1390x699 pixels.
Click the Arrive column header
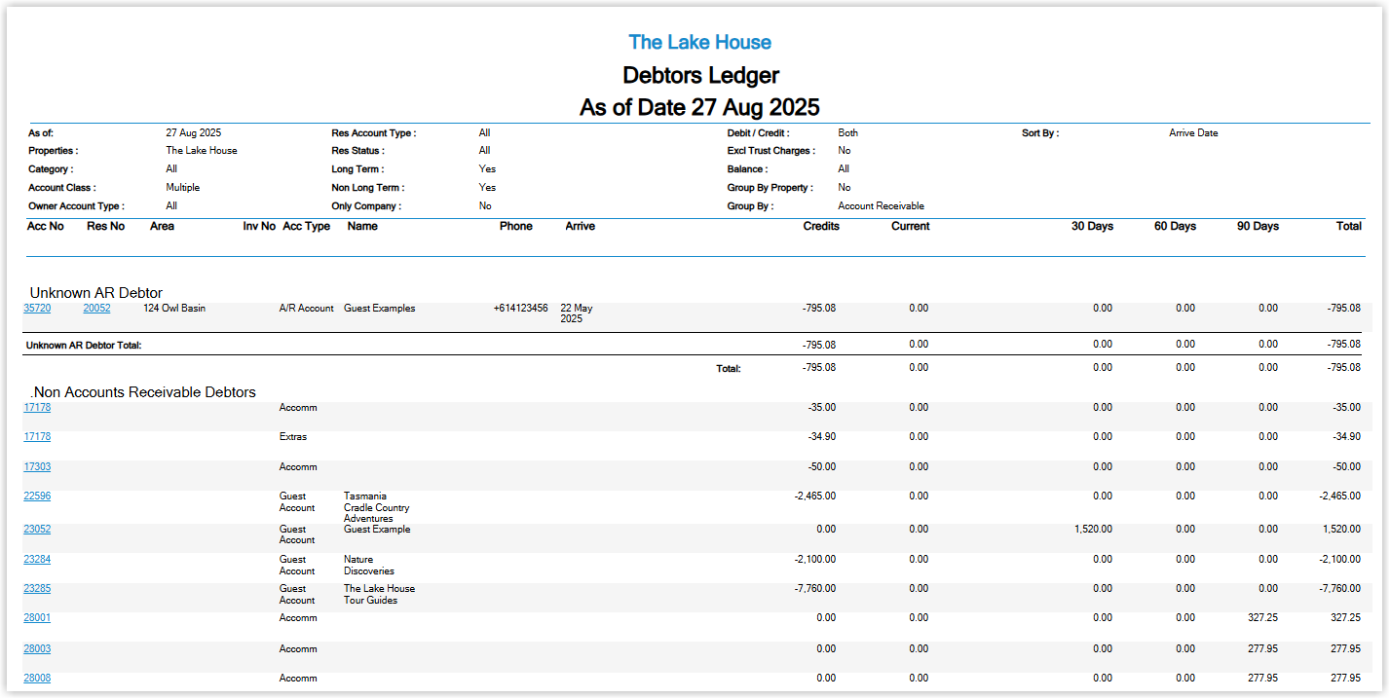coord(580,226)
